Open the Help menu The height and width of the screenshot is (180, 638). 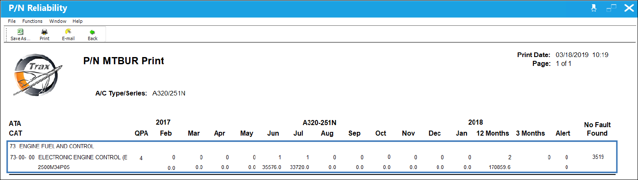click(x=78, y=21)
